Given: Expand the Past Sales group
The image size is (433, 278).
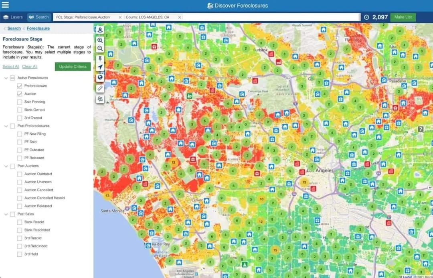Looking at the screenshot, I should click(x=6, y=214).
